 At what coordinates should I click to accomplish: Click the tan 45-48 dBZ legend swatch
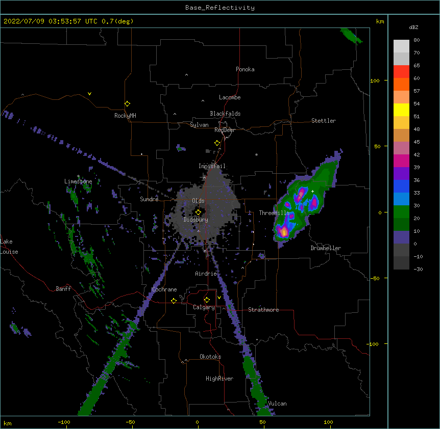pos(401,135)
